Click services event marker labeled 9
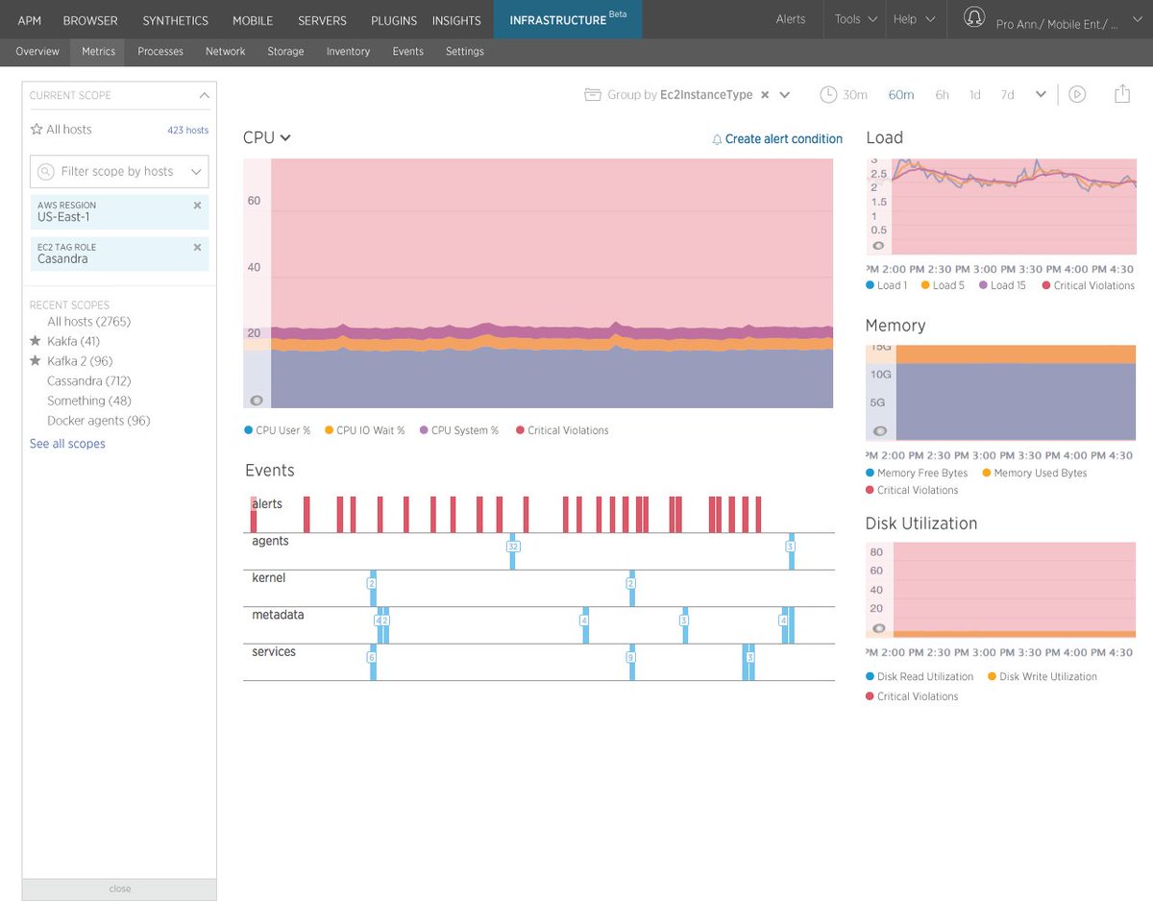This screenshot has height=901, width=1153. [630, 657]
